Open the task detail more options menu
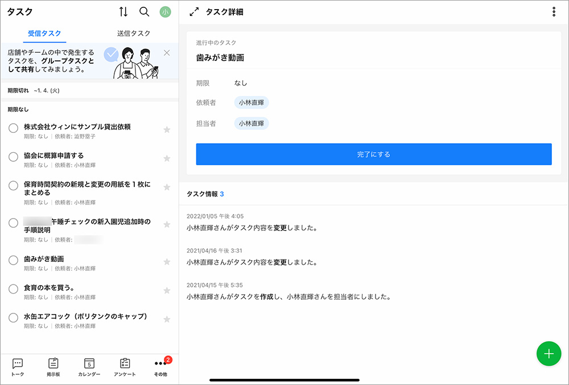The image size is (569, 385). (x=554, y=12)
